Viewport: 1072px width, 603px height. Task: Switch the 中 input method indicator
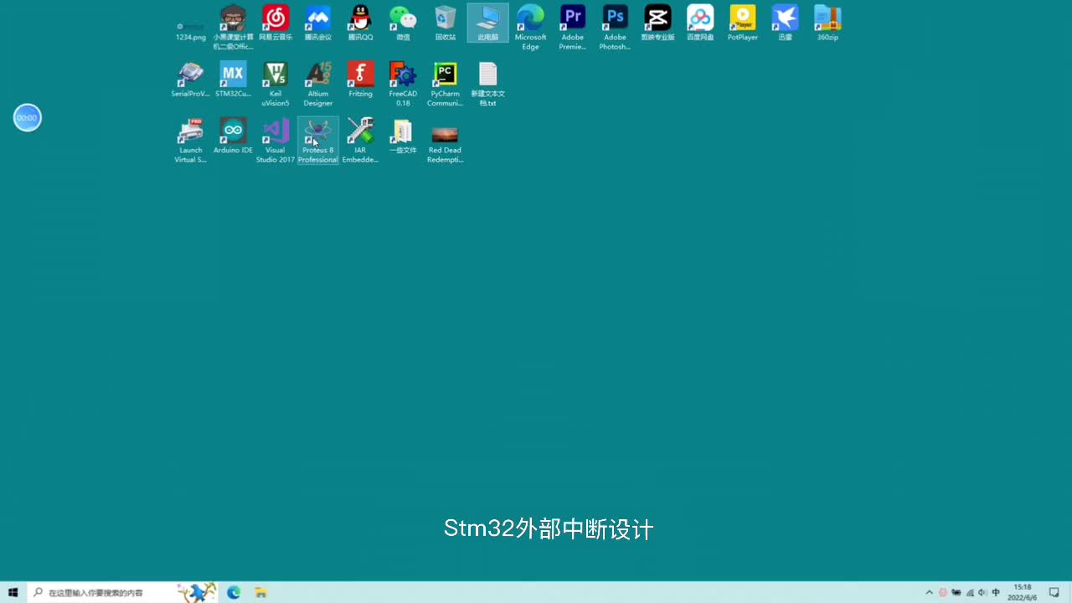pos(996,592)
